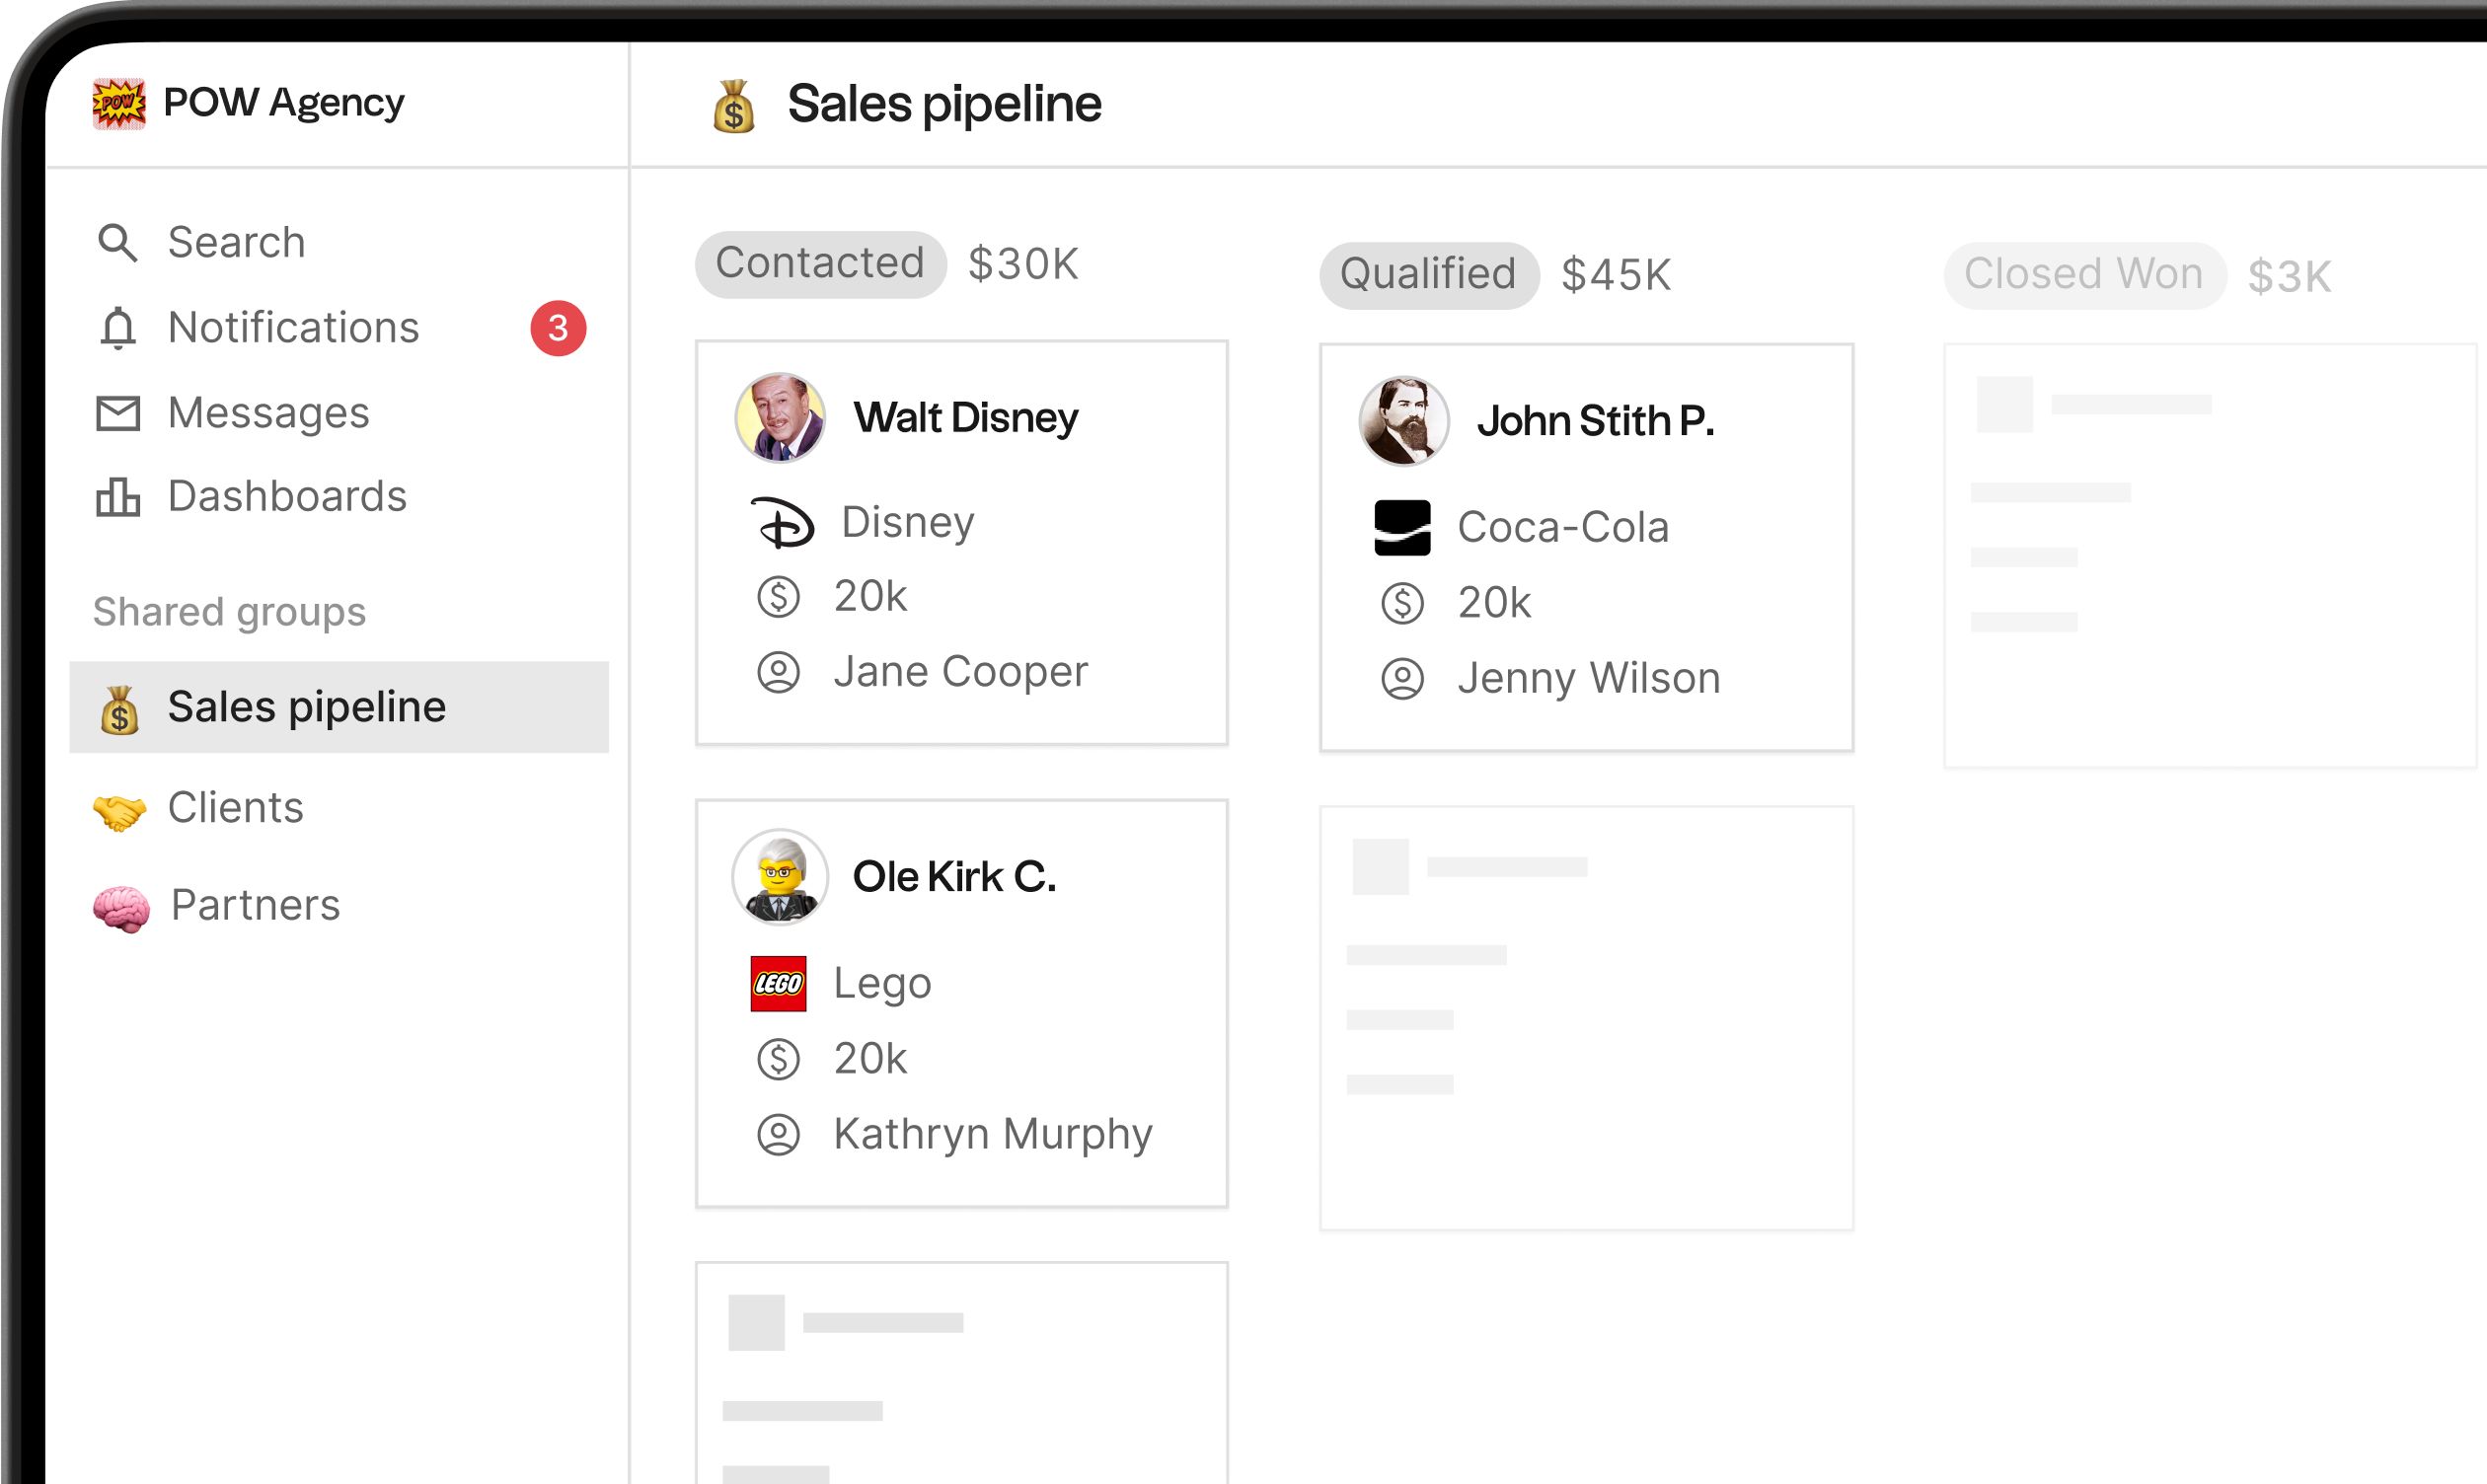Click John Stith P.'s profile picture

pyautogui.click(x=1403, y=421)
